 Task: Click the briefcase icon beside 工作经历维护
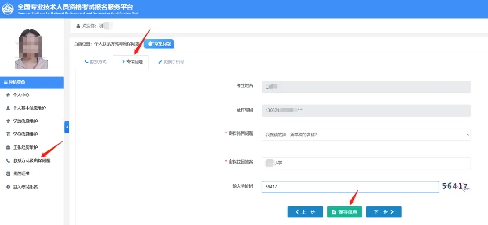point(8,147)
